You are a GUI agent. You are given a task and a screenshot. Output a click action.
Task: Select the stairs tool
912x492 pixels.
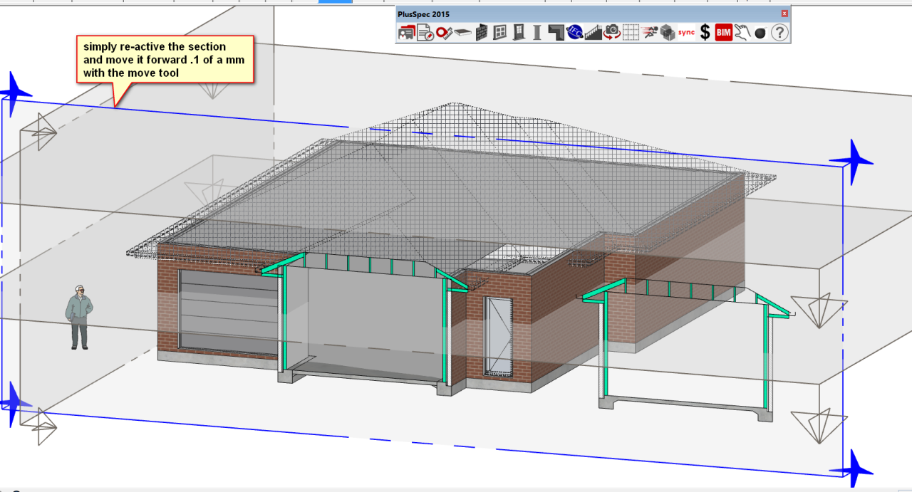pos(593,32)
